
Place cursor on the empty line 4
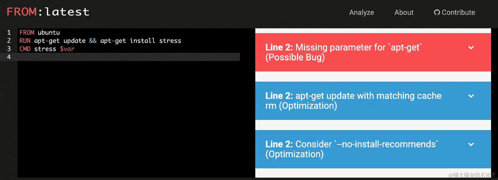pos(120,57)
